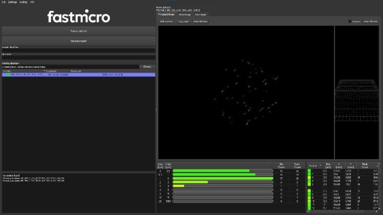Click the Sample identifier input field
The height and width of the screenshot is (215, 383).
(79, 50)
